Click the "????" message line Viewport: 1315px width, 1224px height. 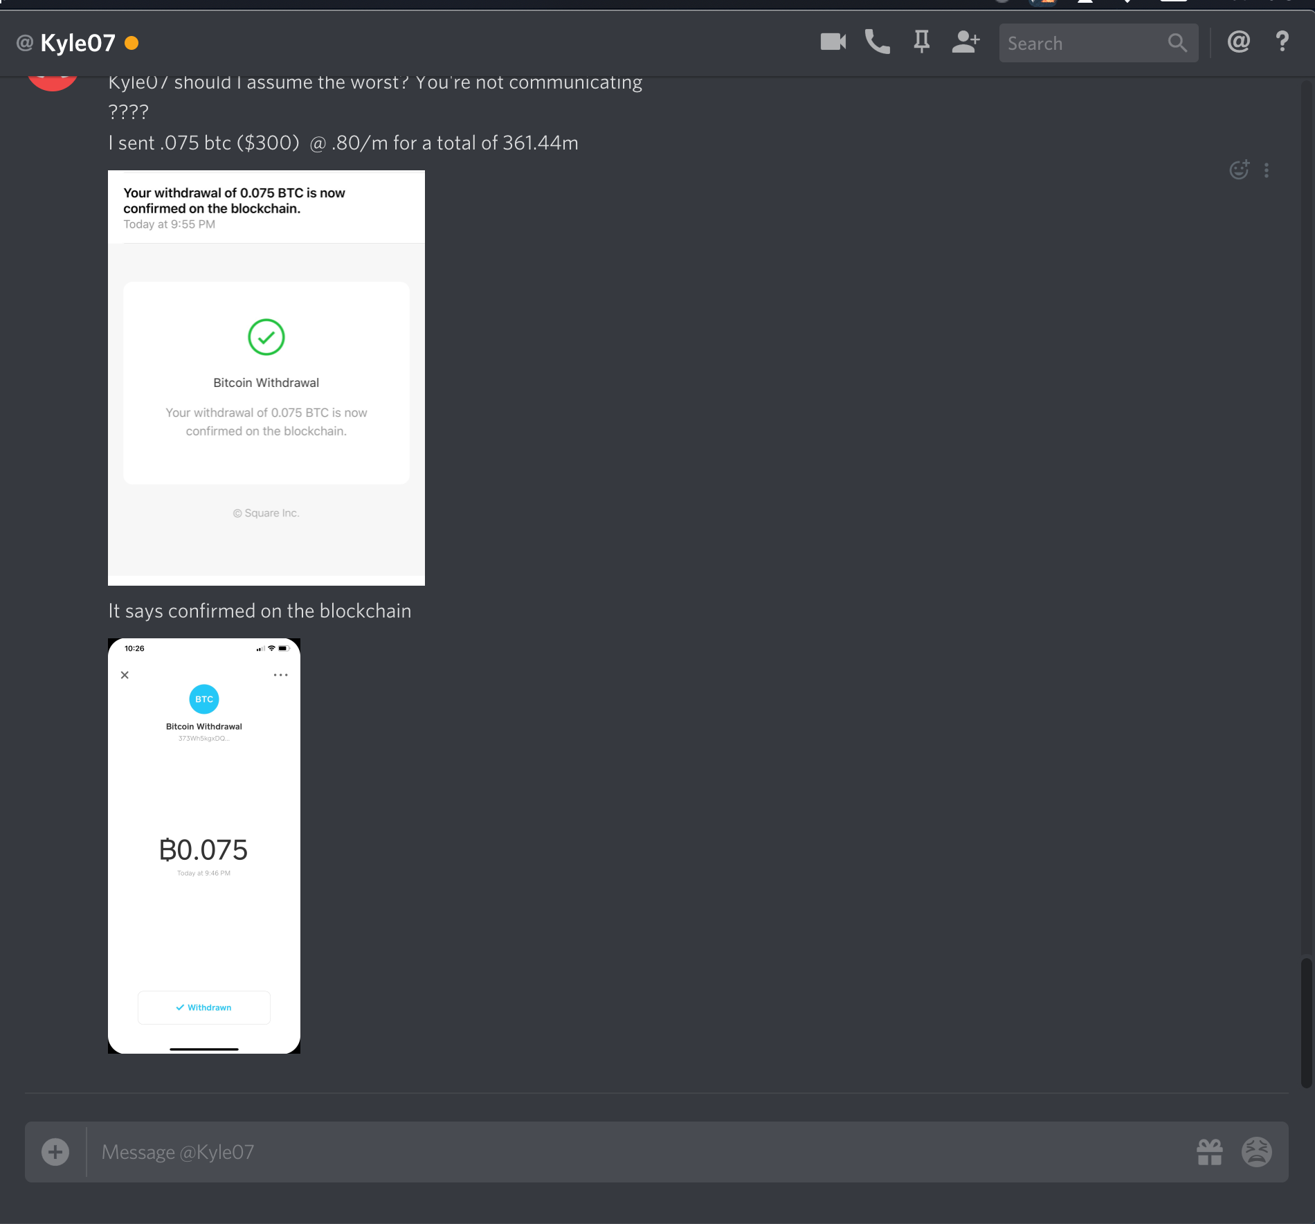(129, 111)
